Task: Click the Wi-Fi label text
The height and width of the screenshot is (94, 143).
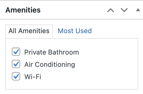Action: (x=33, y=77)
